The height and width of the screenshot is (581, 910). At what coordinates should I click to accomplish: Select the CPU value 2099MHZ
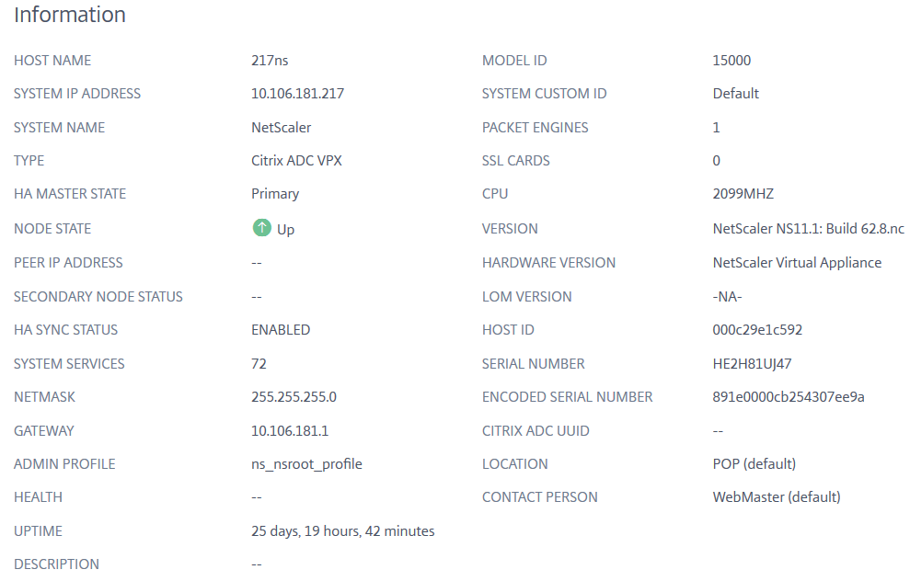click(x=743, y=194)
